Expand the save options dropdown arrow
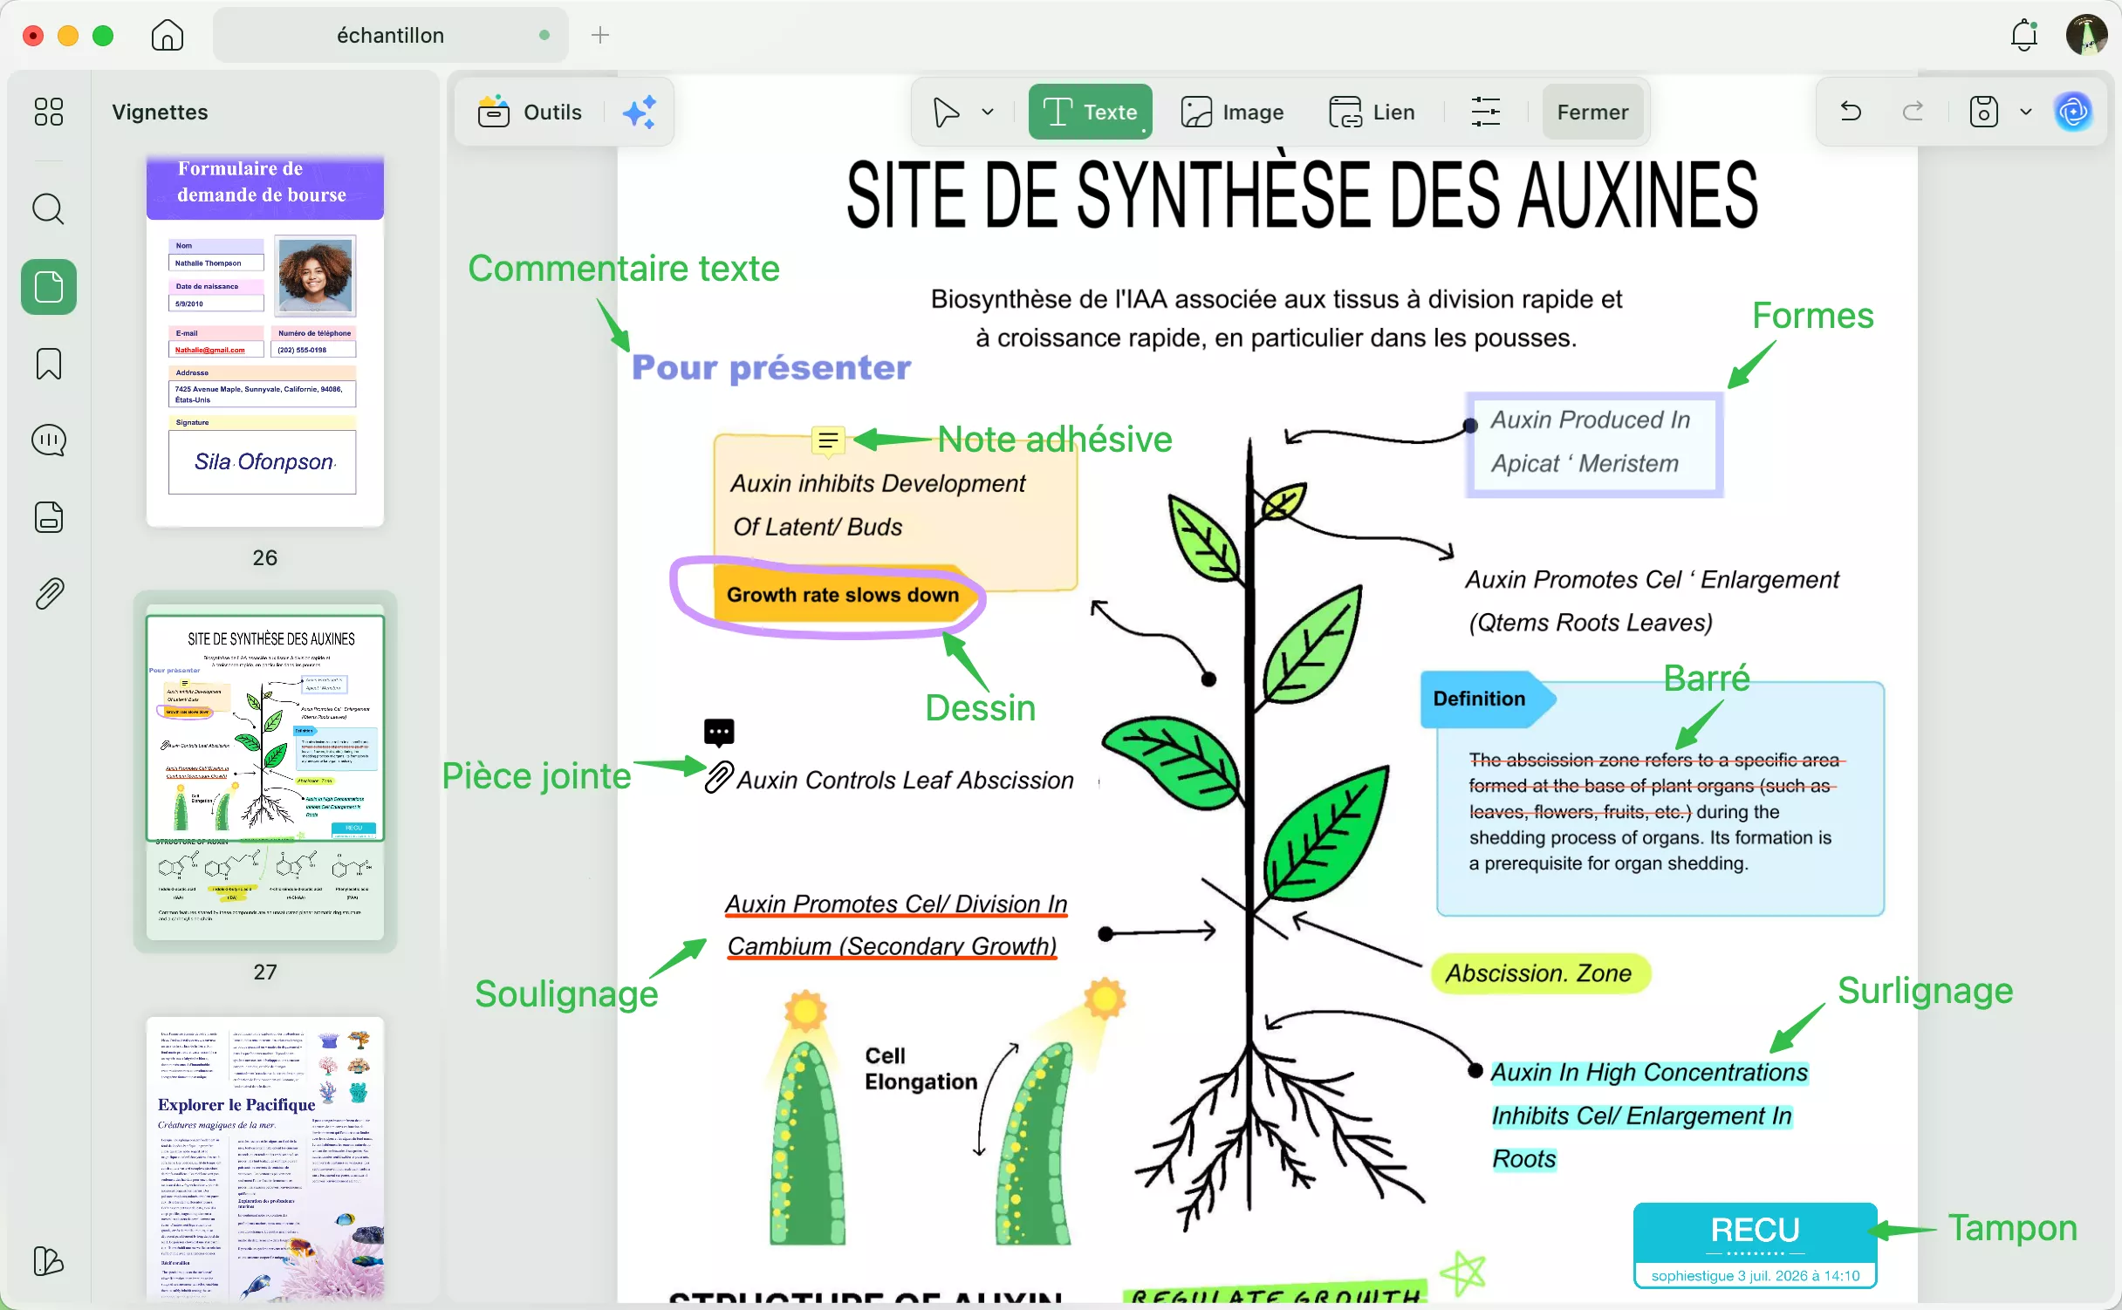Image resolution: width=2122 pixels, height=1310 pixels. point(2026,112)
